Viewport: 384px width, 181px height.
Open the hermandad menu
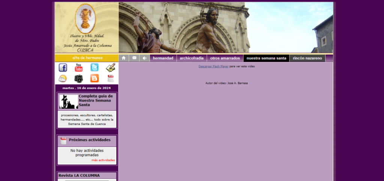pyautogui.click(x=163, y=58)
